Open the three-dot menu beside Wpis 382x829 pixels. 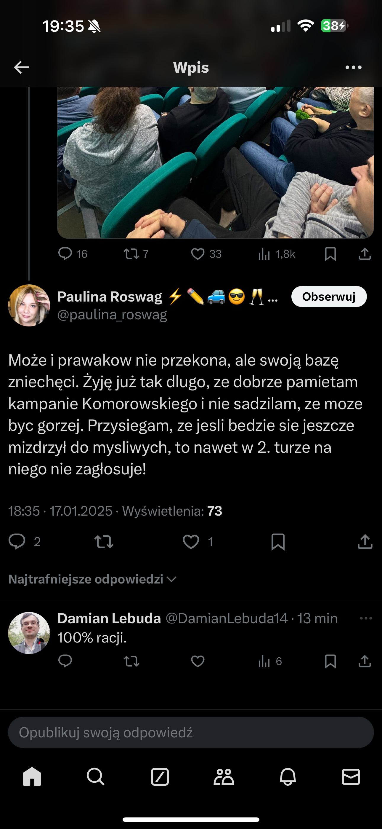coord(353,67)
